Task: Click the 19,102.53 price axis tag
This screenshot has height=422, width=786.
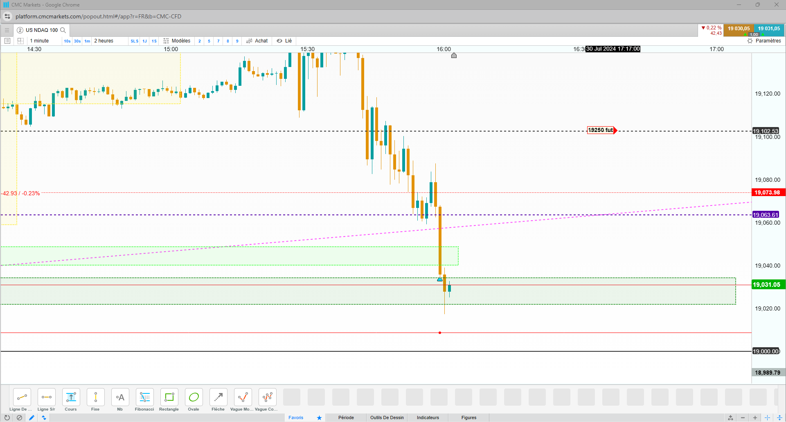Action: click(766, 131)
